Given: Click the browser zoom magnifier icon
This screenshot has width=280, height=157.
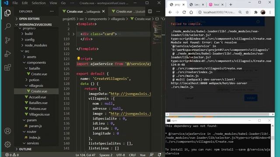Looking at the screenshot, I should (240, 12).
